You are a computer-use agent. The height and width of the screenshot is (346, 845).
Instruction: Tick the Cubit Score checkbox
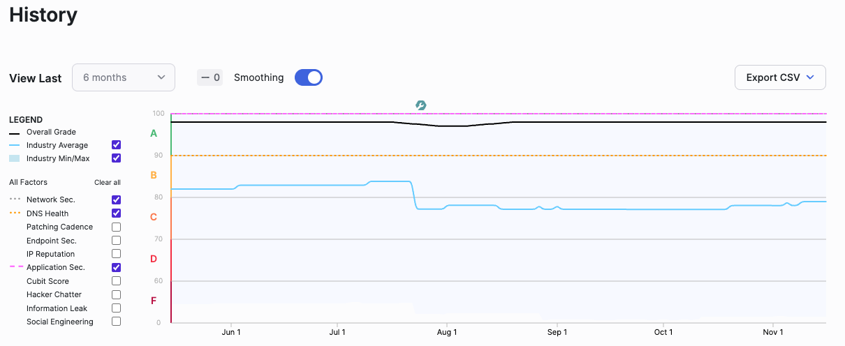coord(117,281)
